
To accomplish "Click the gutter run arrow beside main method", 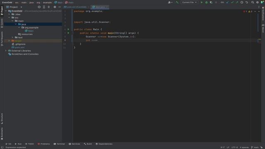I will [68, 33].
